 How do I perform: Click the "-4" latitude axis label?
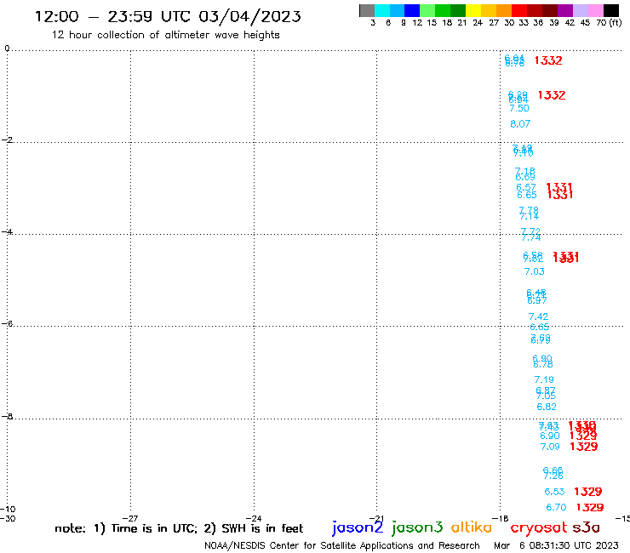[7, 231]
